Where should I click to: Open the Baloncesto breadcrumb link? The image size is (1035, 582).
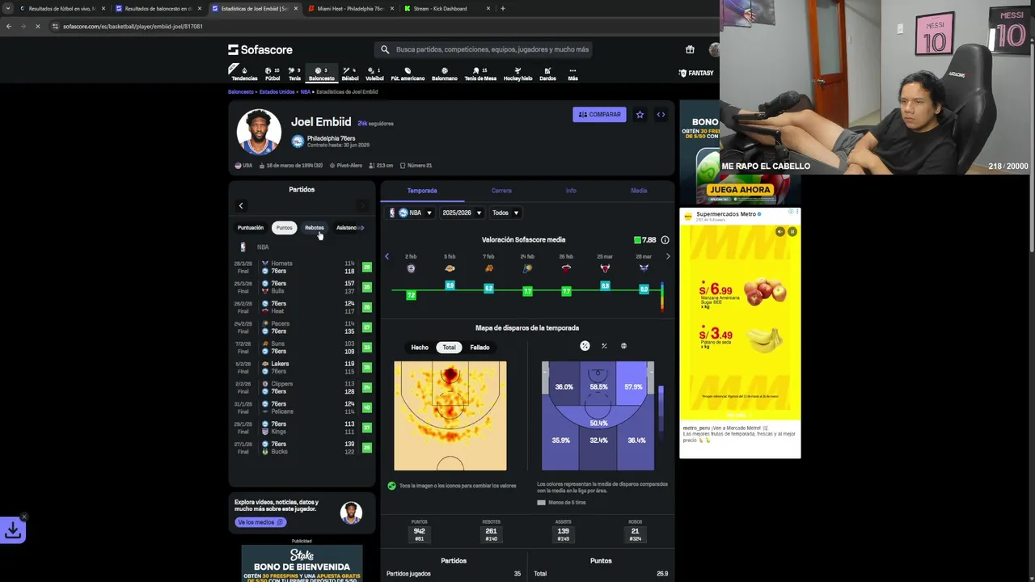point(240,92)
